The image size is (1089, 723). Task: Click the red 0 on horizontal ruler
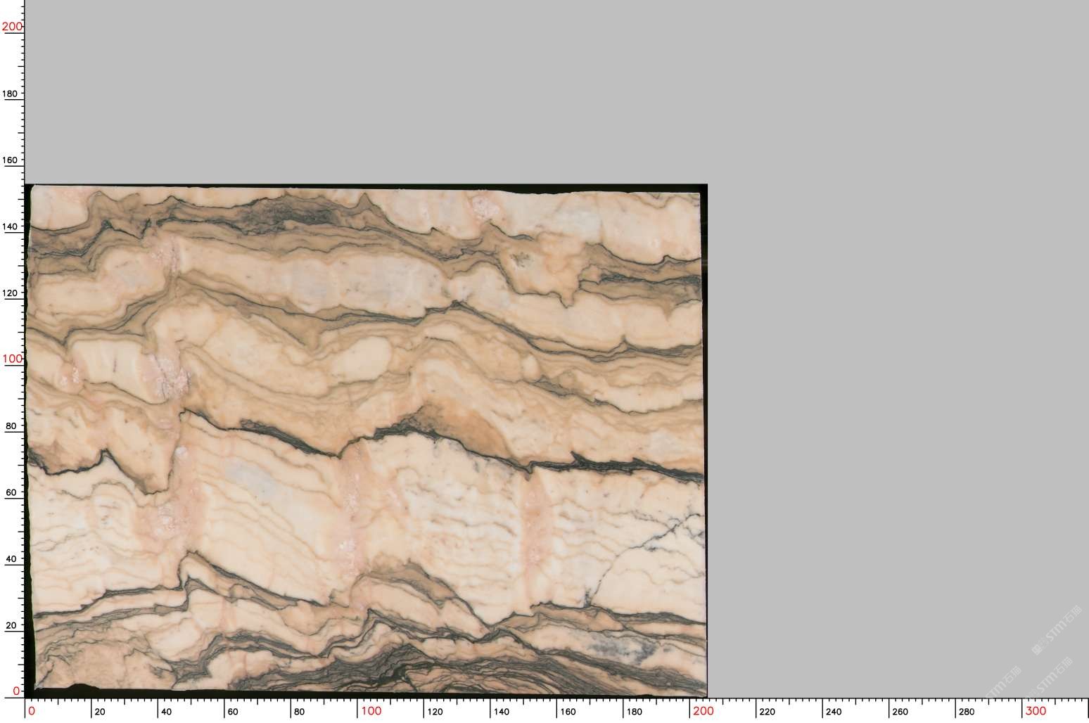[x=31, y=711]
